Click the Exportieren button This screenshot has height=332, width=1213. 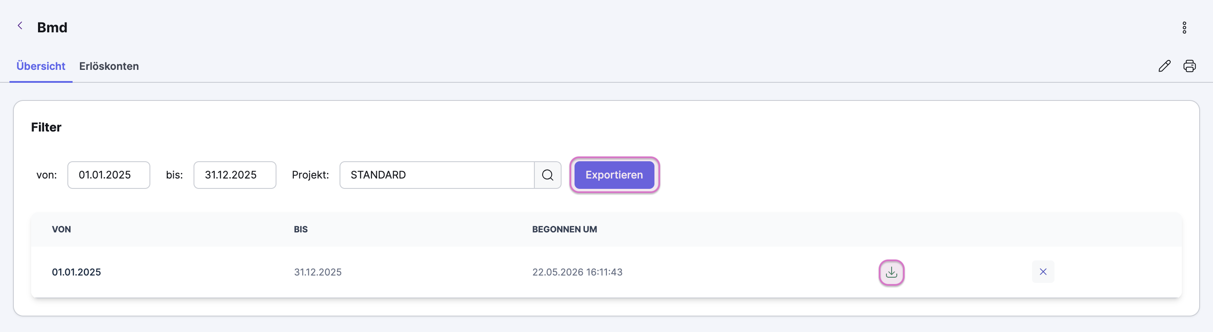pyautogui.click(x=614, y=175)
